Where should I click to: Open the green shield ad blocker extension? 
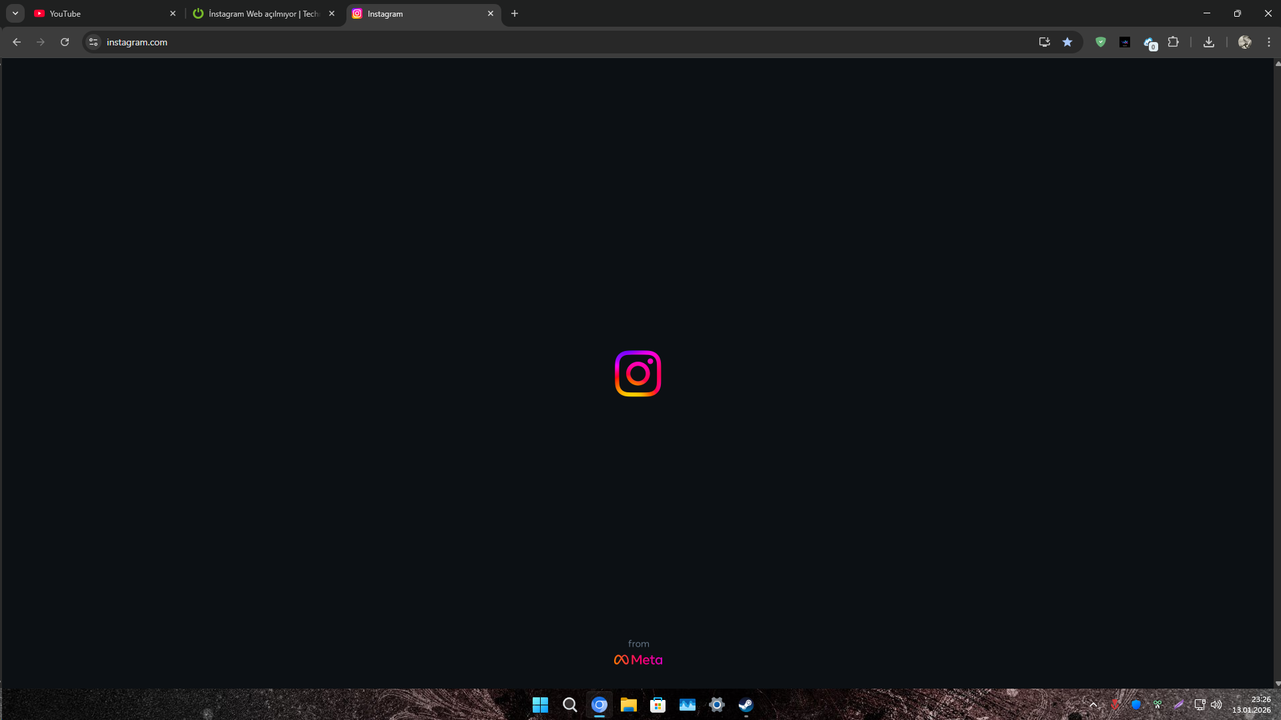pyautogui.click(x=1101, y=42)
